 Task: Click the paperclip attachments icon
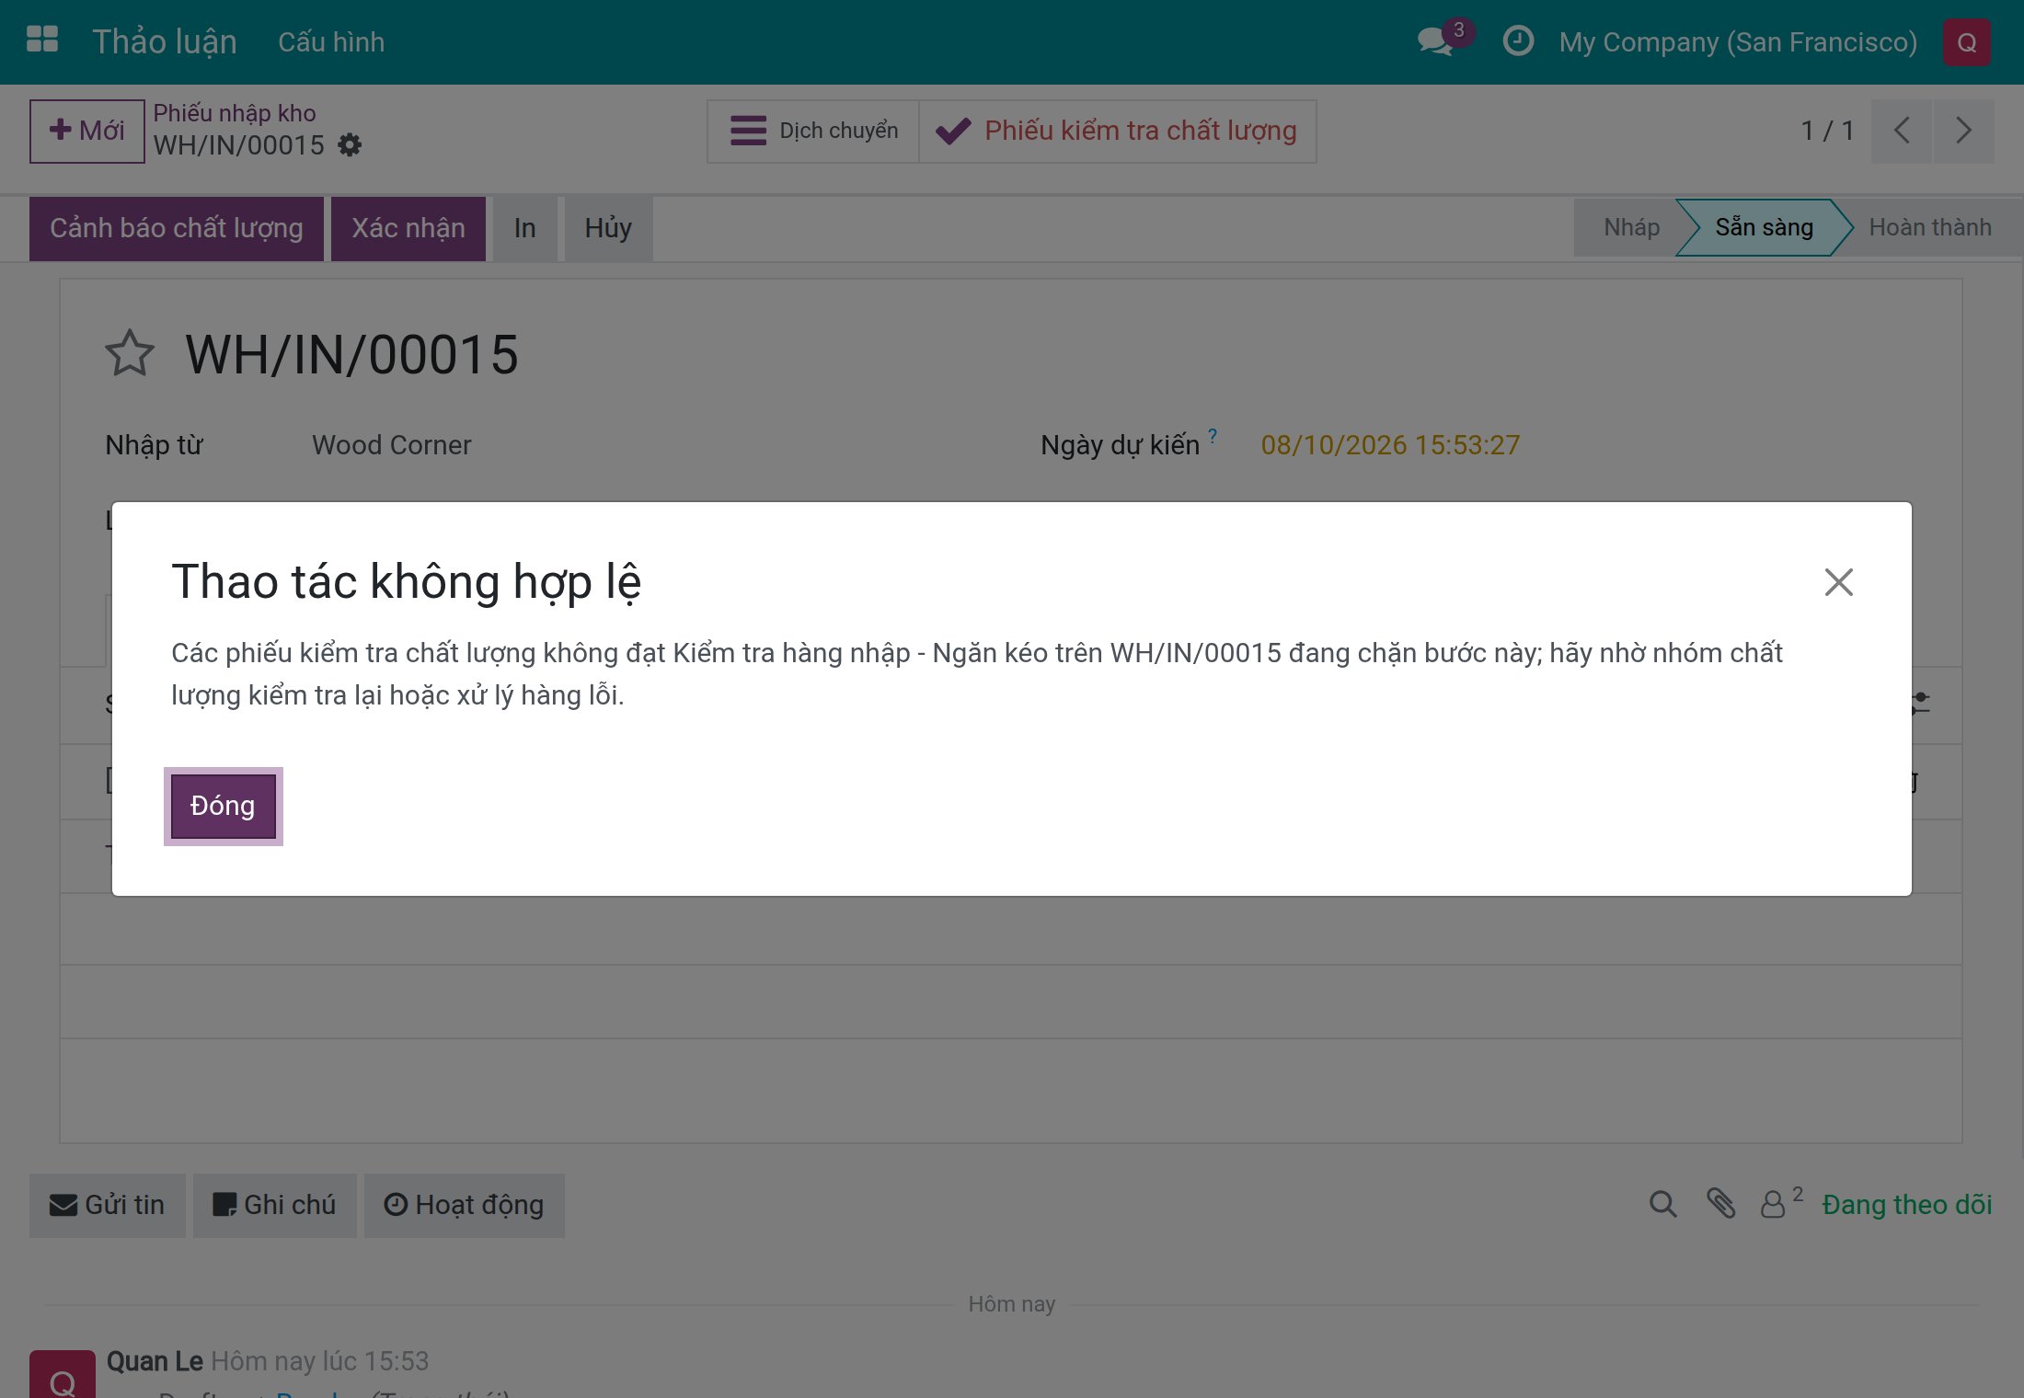click(1720, 1204)
